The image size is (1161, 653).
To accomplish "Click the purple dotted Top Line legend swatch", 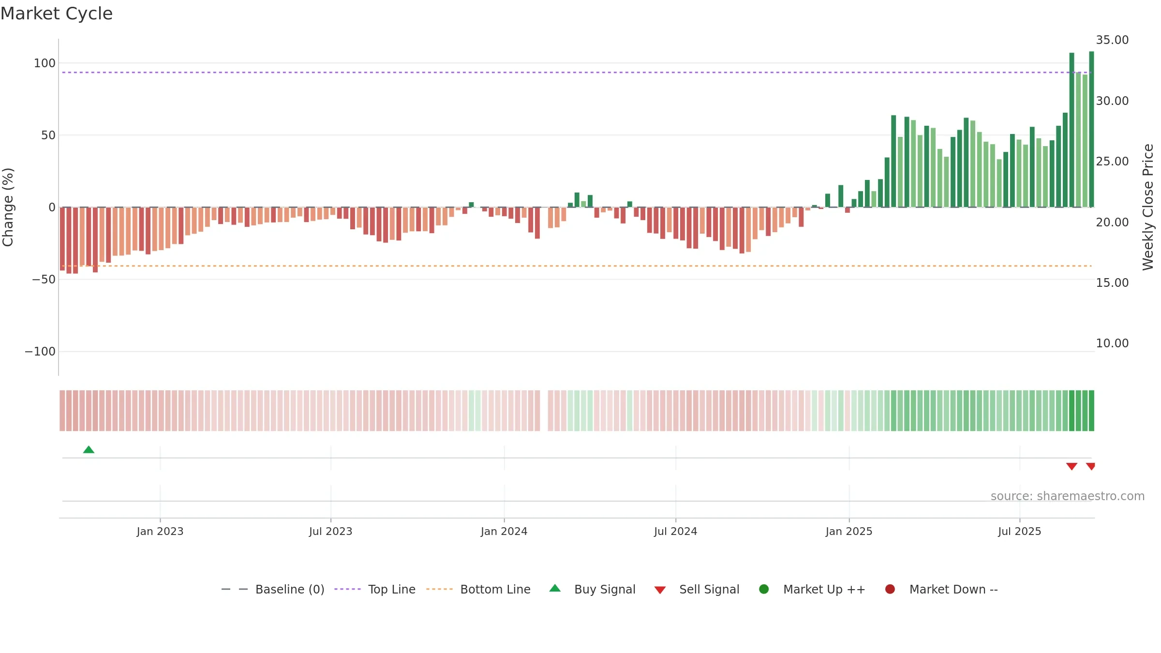I will pos(347,589).
